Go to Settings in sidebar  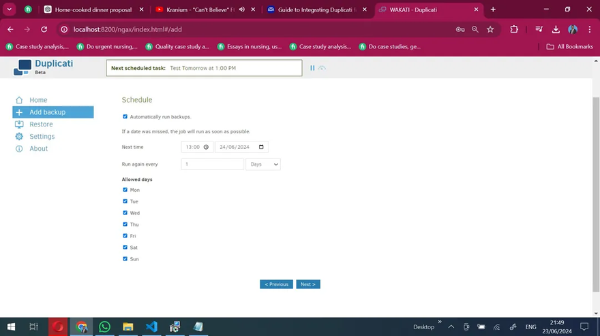(42, 137)
